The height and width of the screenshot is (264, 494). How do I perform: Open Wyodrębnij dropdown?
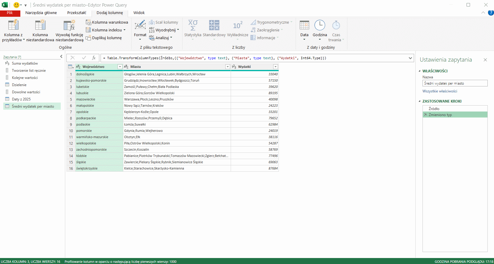(x=164, y=30)
